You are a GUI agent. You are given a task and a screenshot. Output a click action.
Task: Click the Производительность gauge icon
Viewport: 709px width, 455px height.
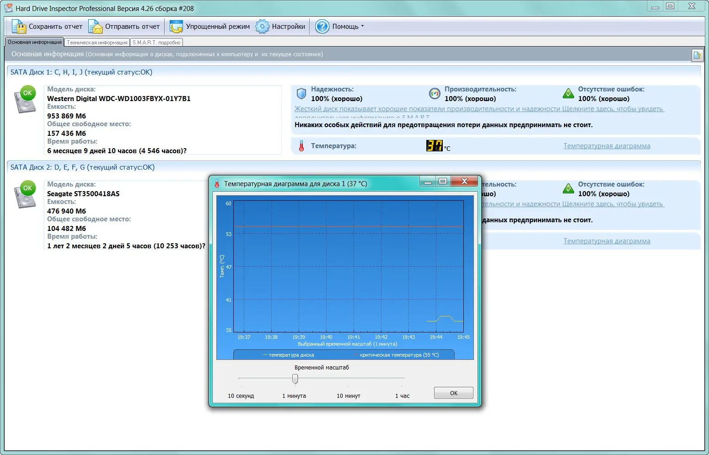pyautogui.click(x=435, y=93)
